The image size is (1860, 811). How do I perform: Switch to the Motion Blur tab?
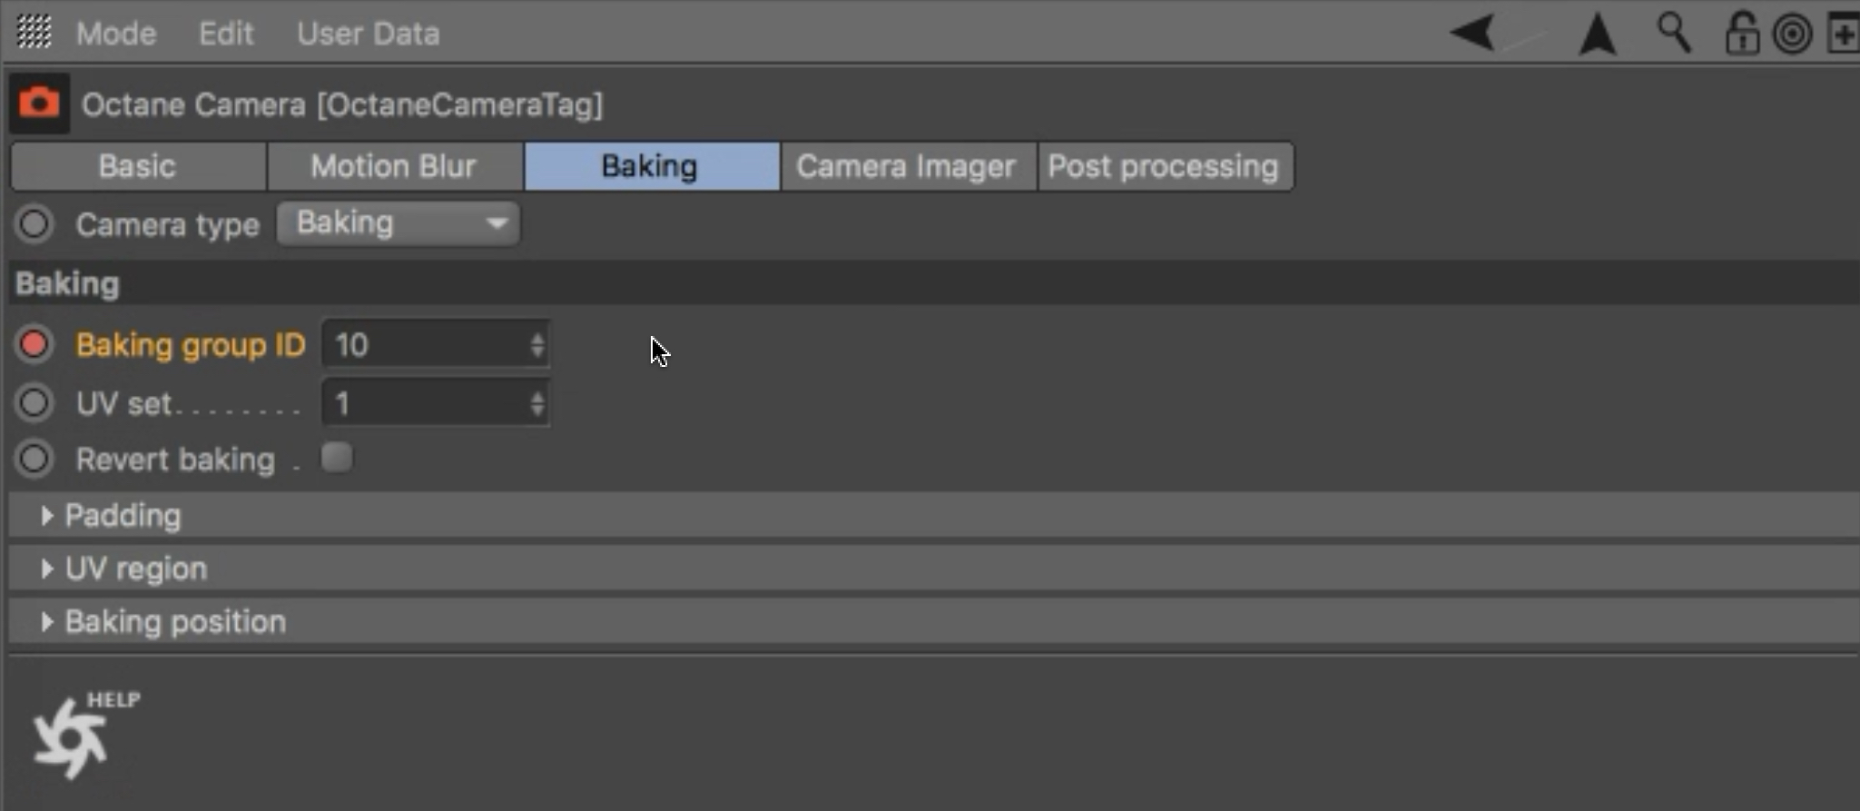(393, 166)
